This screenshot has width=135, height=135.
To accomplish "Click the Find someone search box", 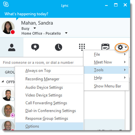I will (x=42, y=62).
